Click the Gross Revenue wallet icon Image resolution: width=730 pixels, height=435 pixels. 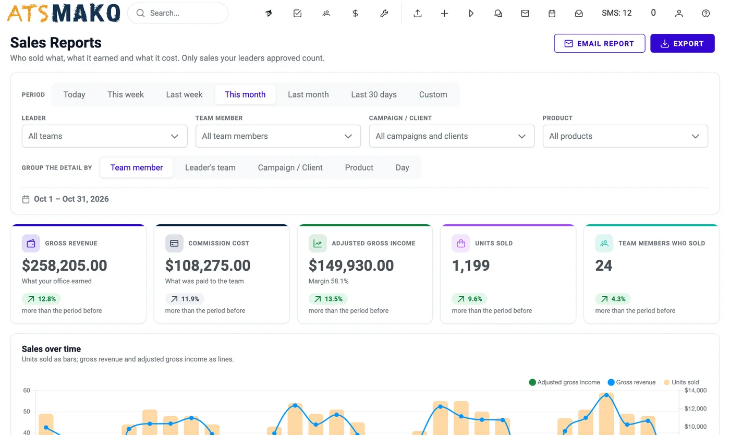[31, 244]
